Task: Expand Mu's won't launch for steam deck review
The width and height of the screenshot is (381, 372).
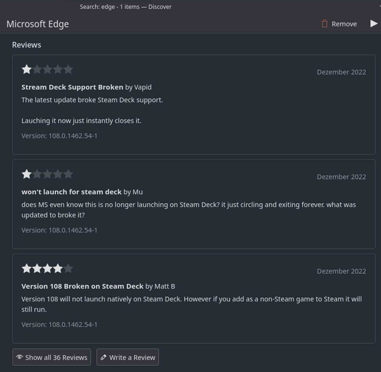Action: (x=71, y=192)
